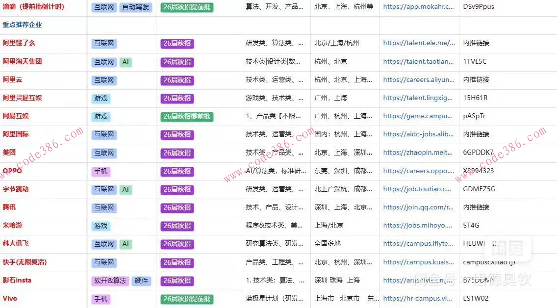557x308 pixels.
Task: Click the 游戏 tag on the 网易互娱 row
Action: [101, 116]
